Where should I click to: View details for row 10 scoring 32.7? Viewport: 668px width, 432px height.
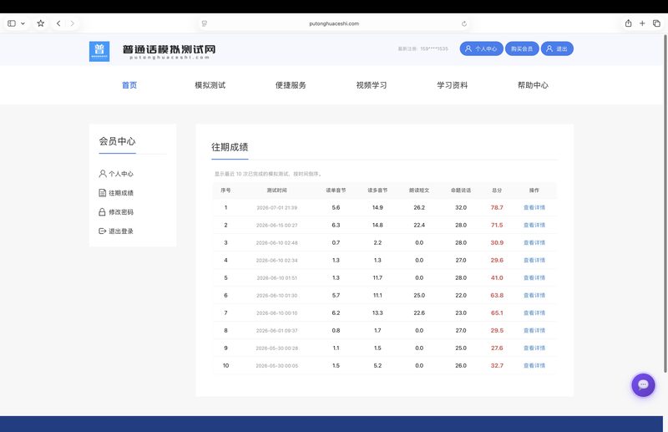pos(534,365)
